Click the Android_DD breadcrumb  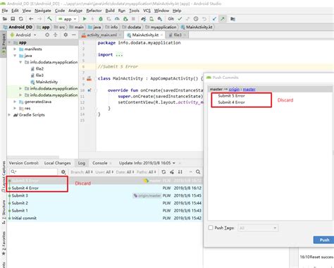18,27
